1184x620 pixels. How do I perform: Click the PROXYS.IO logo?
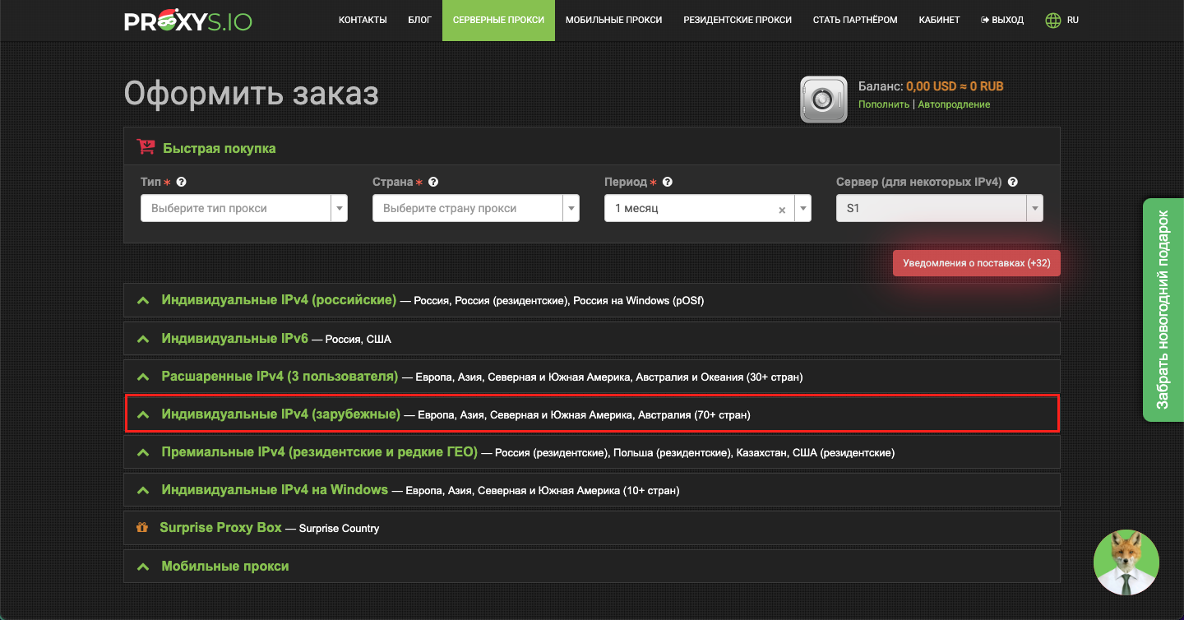pos(188,20)
